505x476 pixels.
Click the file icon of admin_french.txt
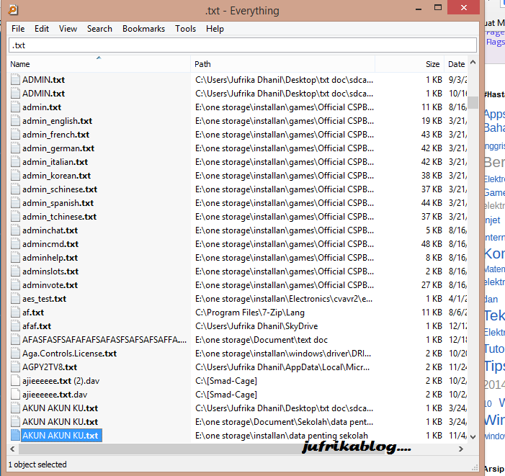tap(15, 134)
